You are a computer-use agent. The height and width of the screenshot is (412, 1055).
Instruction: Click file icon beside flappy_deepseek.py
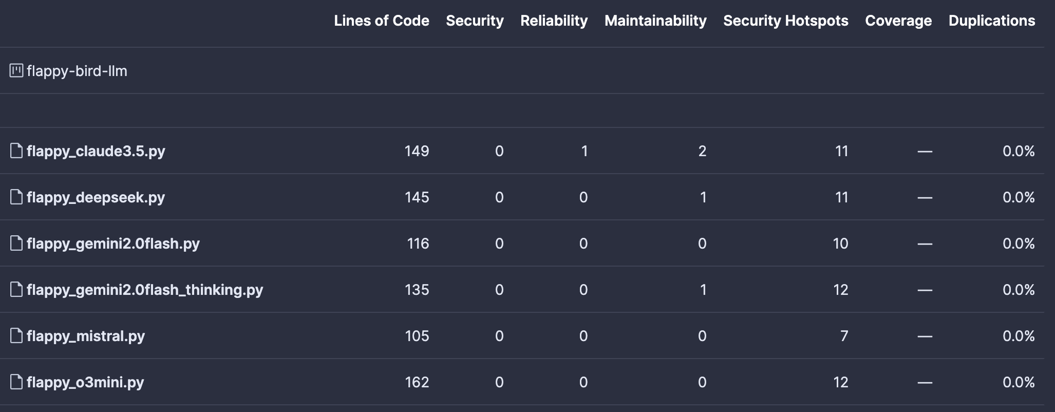(16, 197)
